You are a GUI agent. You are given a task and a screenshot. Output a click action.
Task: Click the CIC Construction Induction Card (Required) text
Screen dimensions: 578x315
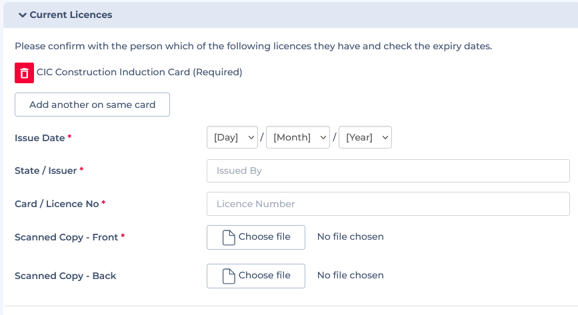(x=139, y=72)
